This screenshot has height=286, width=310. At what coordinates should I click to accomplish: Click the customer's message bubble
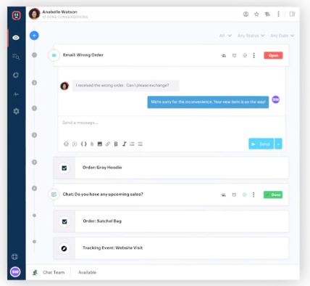125,86
